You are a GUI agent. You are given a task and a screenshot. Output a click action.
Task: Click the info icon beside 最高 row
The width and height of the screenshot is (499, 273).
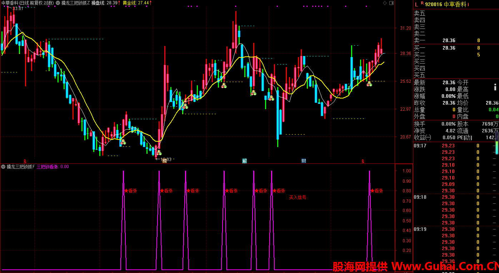(x=495, y=87)
